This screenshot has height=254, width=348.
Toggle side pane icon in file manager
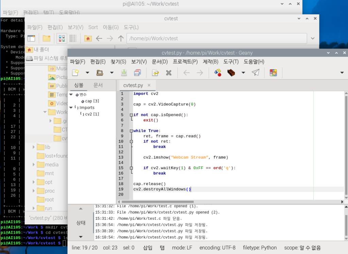pos(31,38)
